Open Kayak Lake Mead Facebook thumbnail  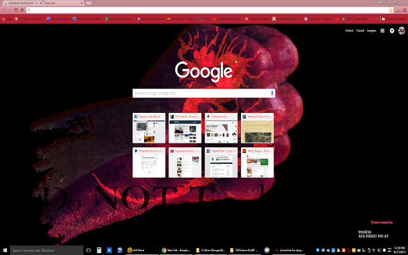pos(149,127)
